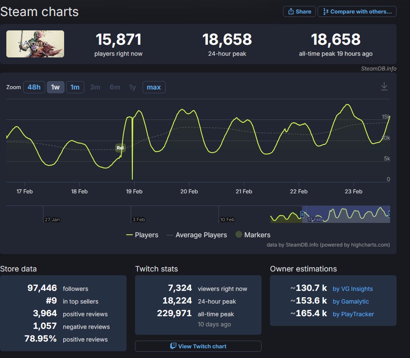Click the 78.95% positive reviews value
The width and height of the screenshot is (410, 358).
coord(40,339)
